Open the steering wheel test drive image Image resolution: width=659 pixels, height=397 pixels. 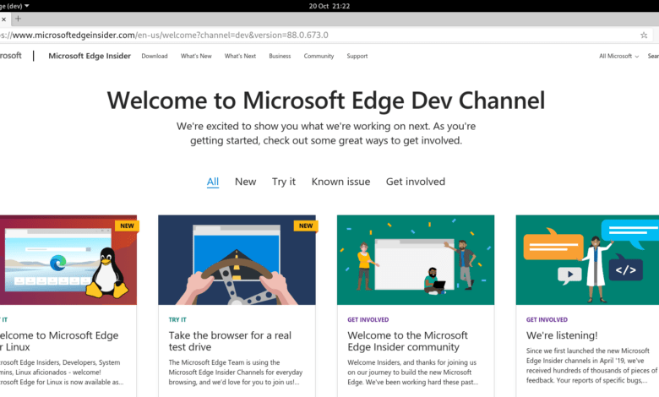(x=237, y=260)
